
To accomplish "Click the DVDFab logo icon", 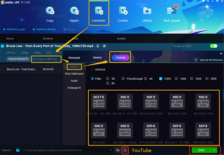I will [3, 3].
